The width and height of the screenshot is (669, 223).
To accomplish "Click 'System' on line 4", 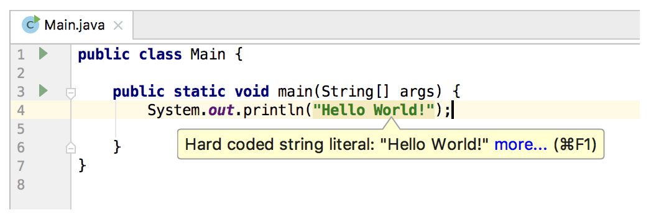I will pos(173,110).
